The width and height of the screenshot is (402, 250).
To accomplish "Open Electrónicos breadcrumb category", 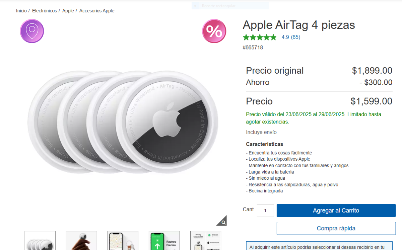I will tap(45, 11).
